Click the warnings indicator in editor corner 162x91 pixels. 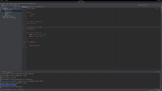coord(157,9)
